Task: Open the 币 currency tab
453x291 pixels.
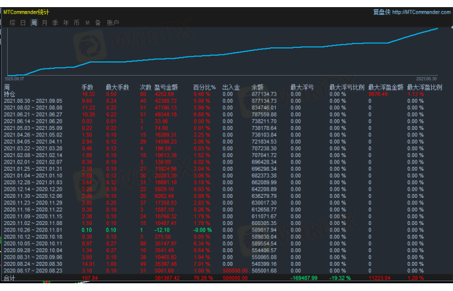Action: point(76,23)
